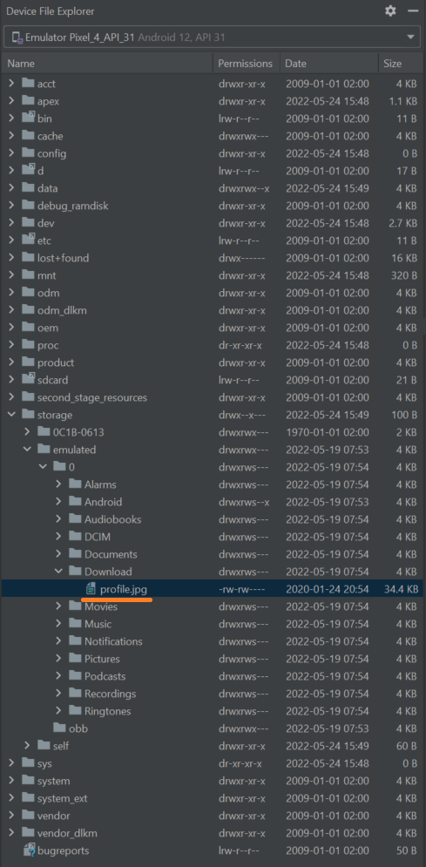Click the odm folder icon
Image resolution: width=426 pixels, height=867 pixels.
[x=28, y=293]
